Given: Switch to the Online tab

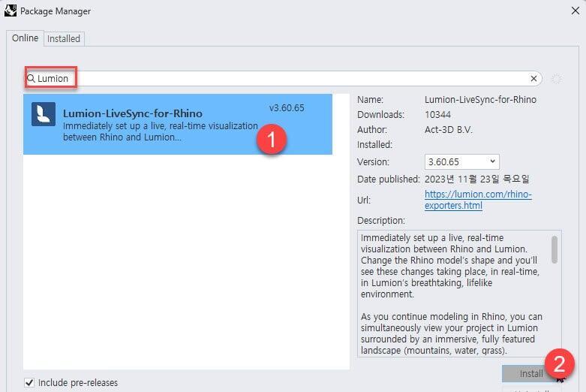Looking at the screenshot, I should 25,38.
